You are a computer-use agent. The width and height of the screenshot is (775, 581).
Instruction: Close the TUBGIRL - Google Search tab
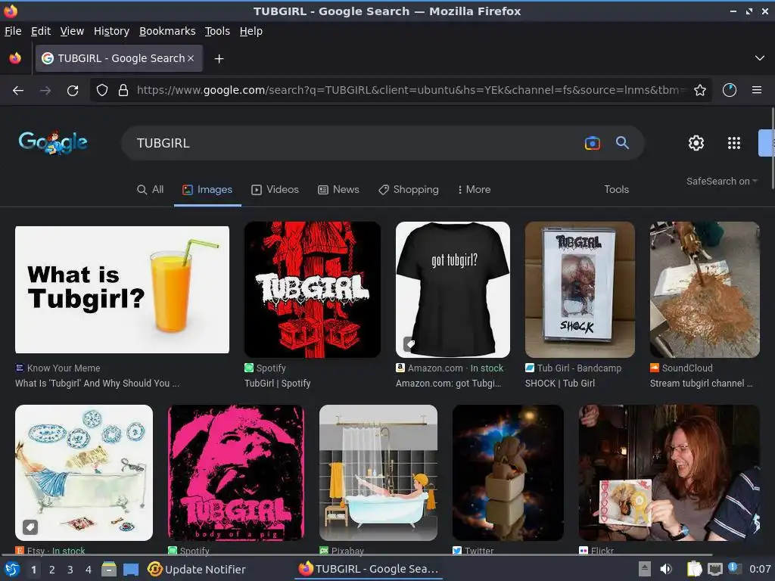191,58
